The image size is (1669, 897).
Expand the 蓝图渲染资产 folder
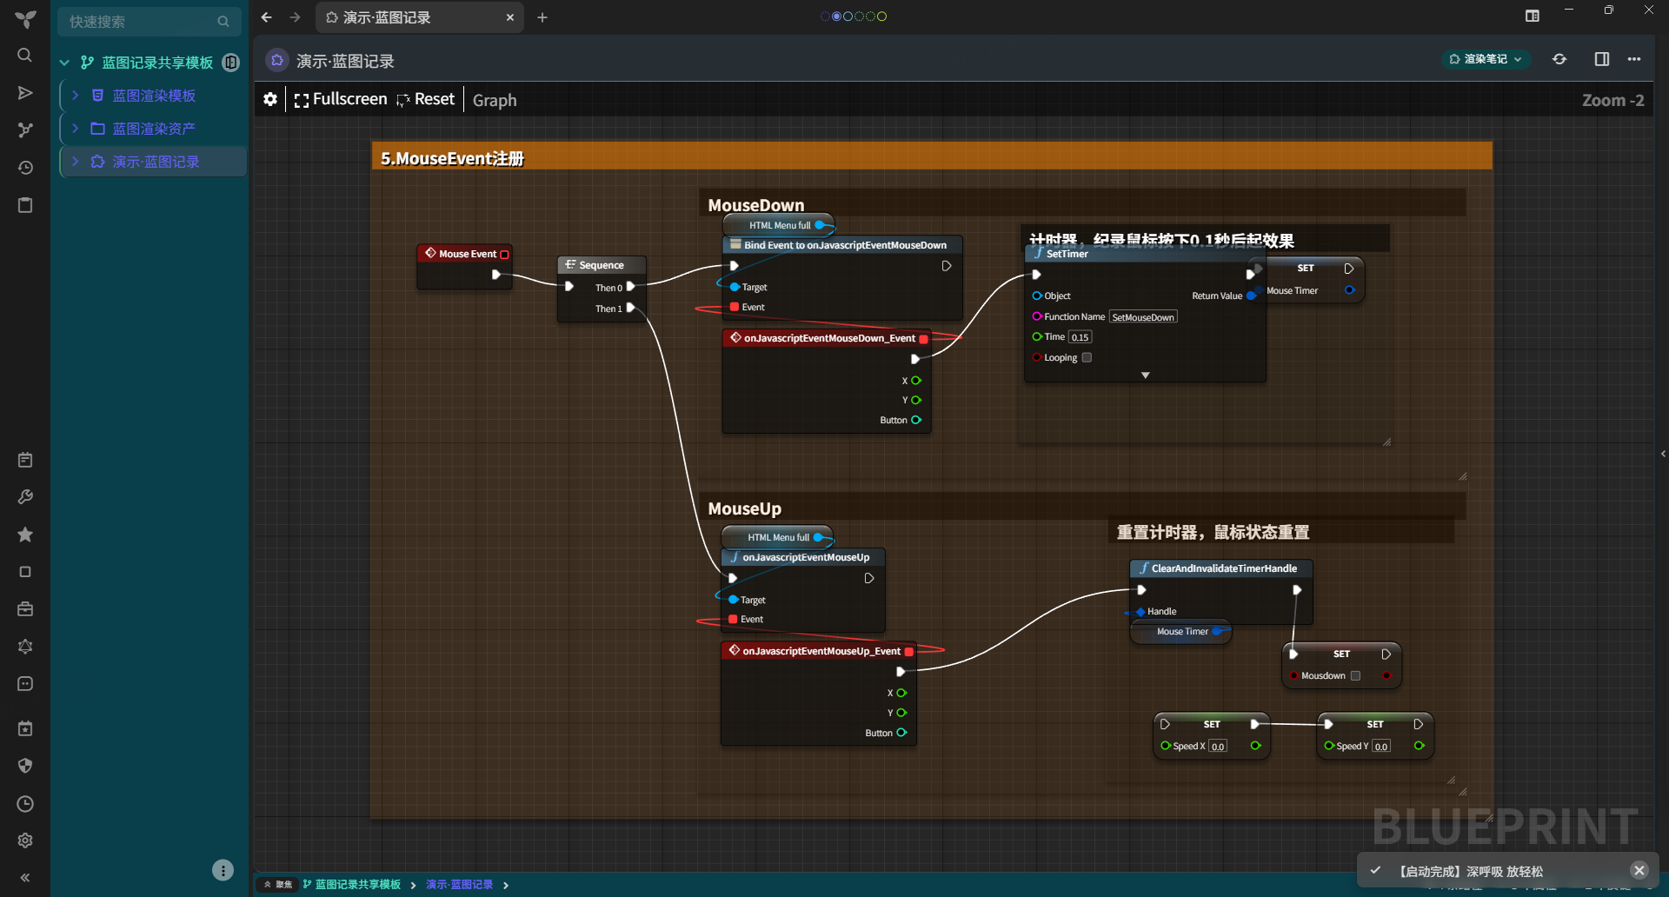pos(76,128)
